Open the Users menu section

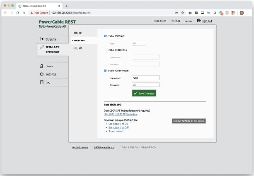[54, 66]
